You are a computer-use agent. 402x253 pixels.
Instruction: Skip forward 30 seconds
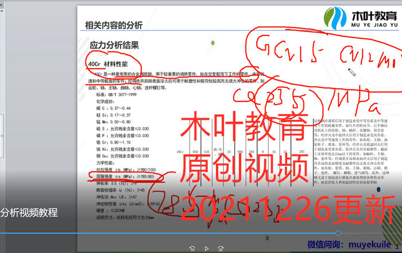(220, 248)
